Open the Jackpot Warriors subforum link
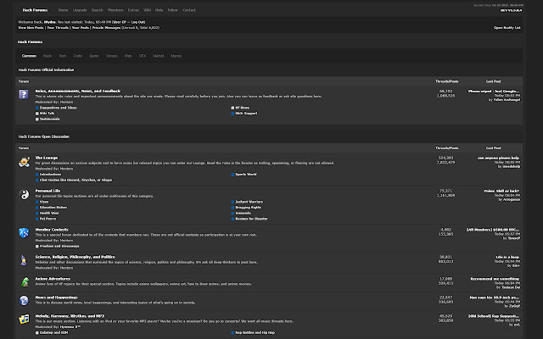The width and height of the screenshot is (543, 339). pyautogui.click(x=250, y=202)
